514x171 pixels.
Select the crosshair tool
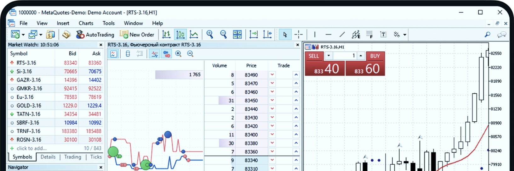[x=298, y=35]
